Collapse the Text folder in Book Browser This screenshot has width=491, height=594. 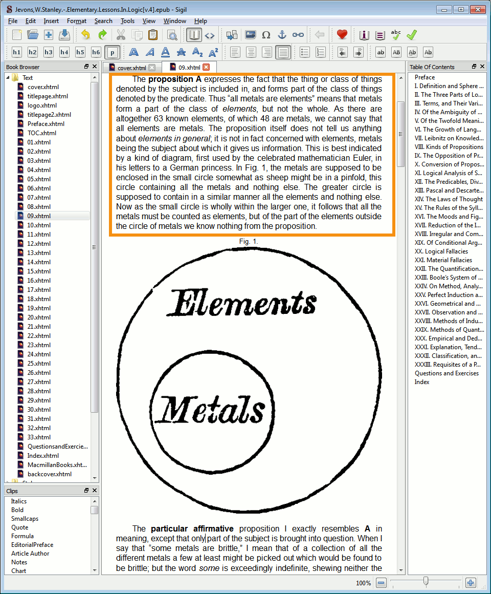click(8, 78)
